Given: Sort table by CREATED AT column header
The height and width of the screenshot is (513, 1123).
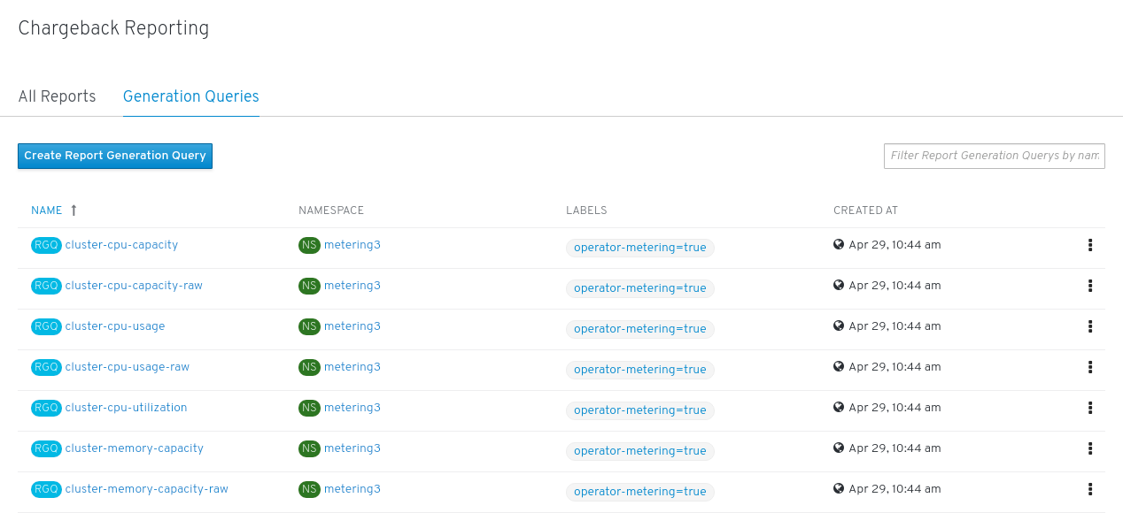Looking at the screenshot, I should 865,211.
